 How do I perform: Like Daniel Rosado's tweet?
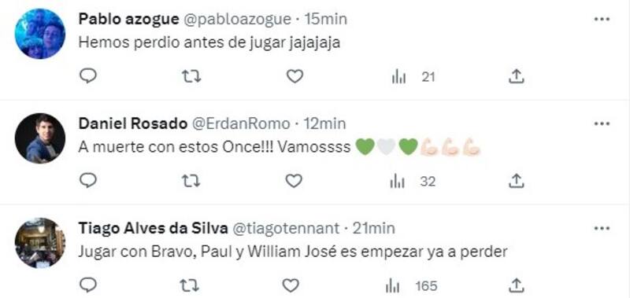[294, 182]
